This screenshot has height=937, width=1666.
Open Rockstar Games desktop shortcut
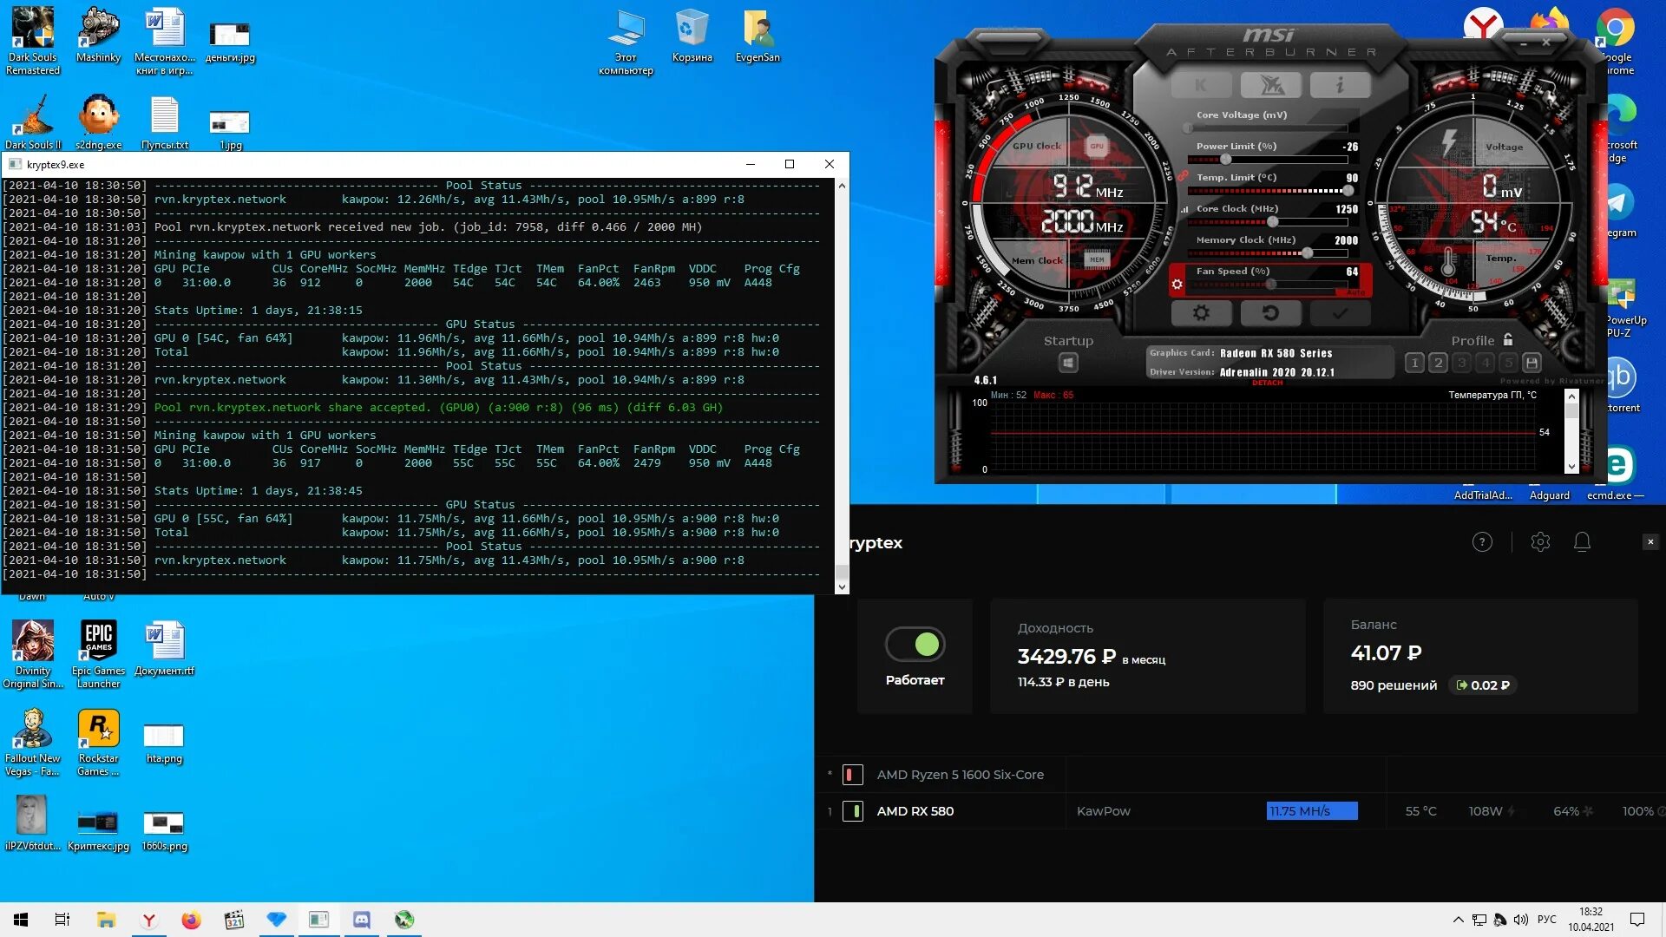98,742
